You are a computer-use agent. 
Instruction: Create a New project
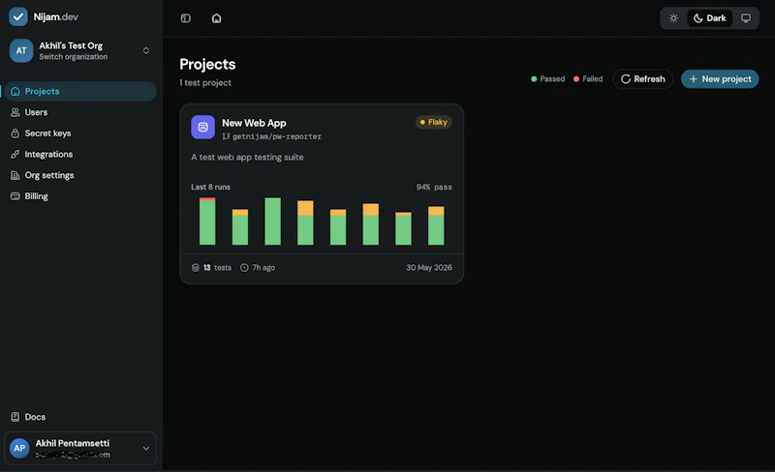[x=720, y=79]
